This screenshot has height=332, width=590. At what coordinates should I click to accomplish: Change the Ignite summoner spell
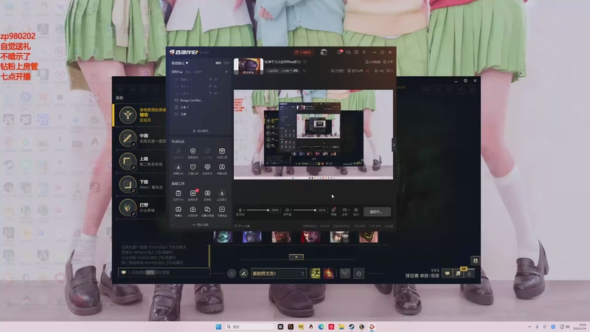click(x=328, y=273)
